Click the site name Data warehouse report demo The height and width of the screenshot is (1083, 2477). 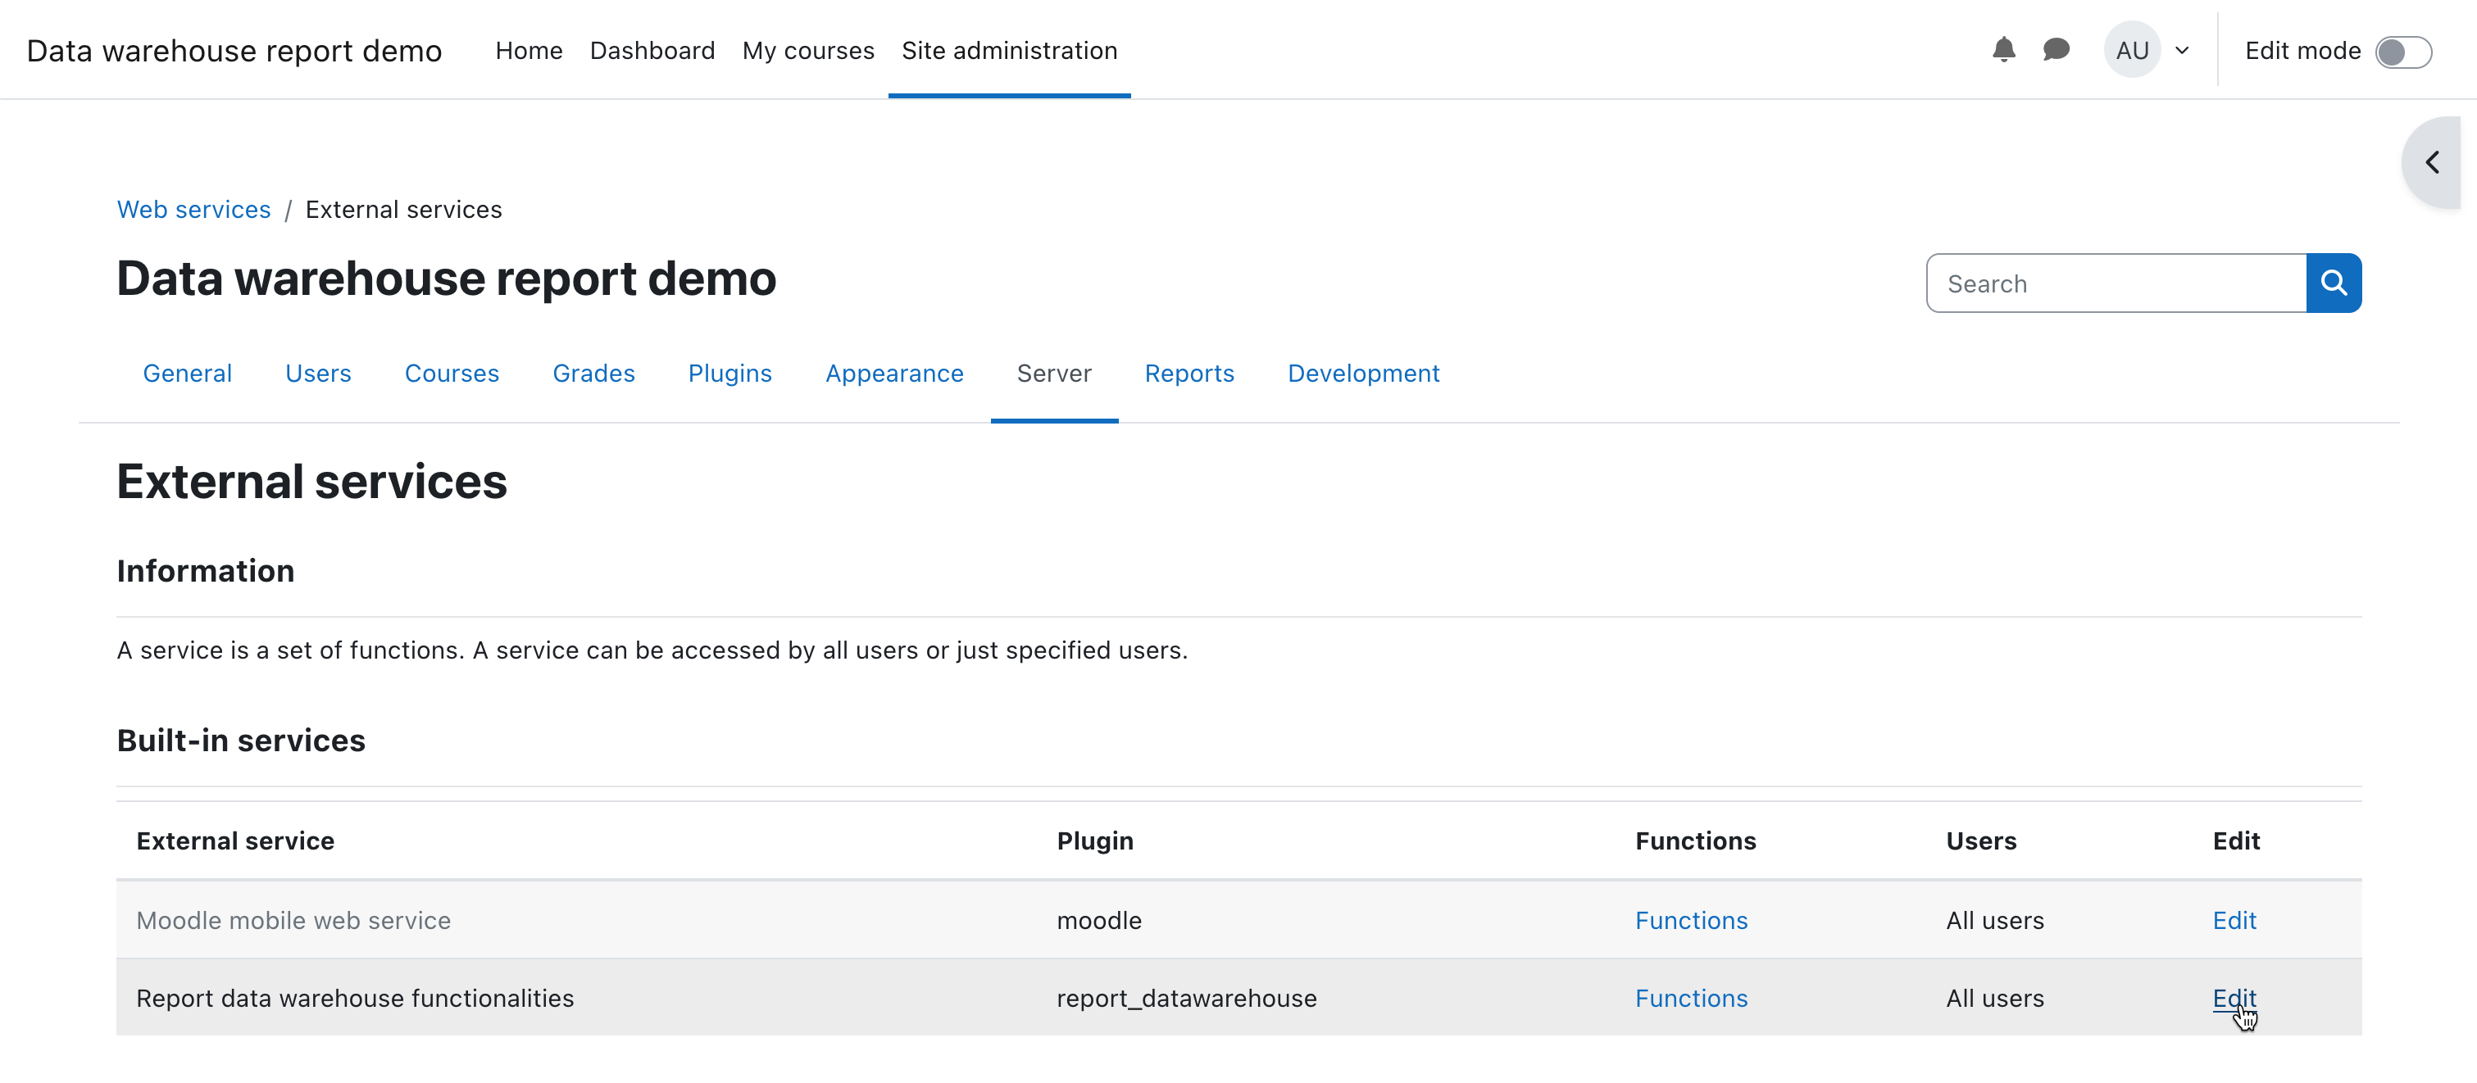click(234, 51)
